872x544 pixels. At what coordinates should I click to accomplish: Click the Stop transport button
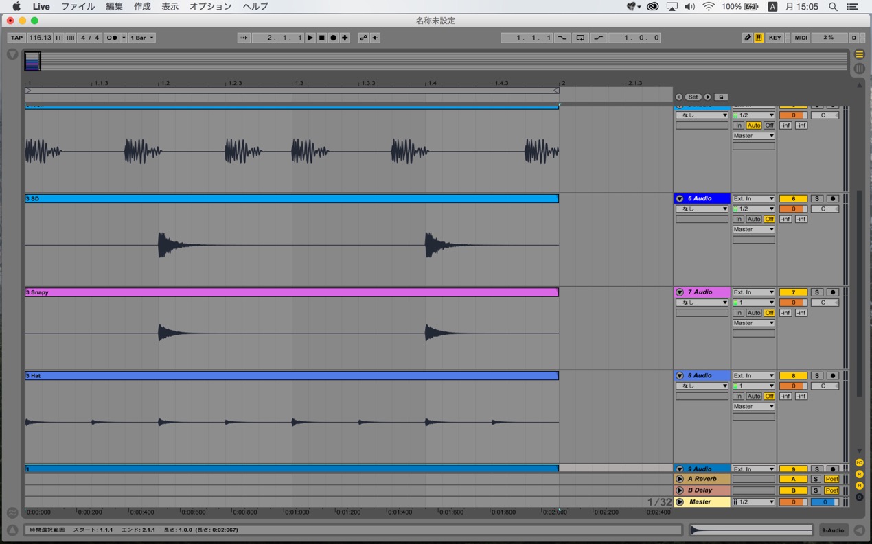[x=321, y=38]
